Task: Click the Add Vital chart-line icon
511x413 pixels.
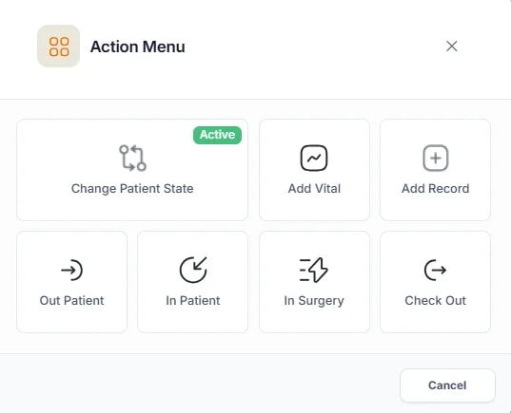Action: pyautogui.click(x=314, y=158)
